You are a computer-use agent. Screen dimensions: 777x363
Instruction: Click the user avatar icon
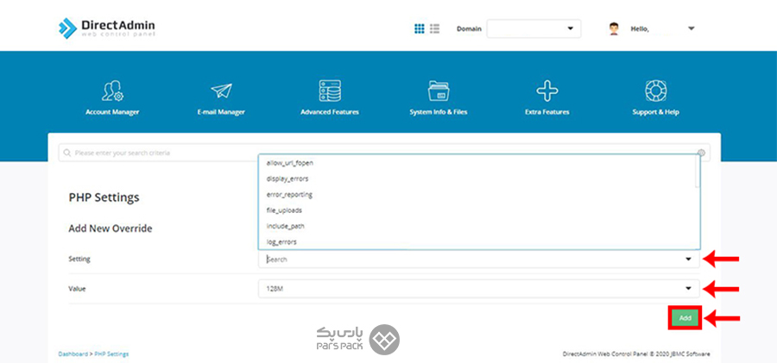click(x=614, y=28)
